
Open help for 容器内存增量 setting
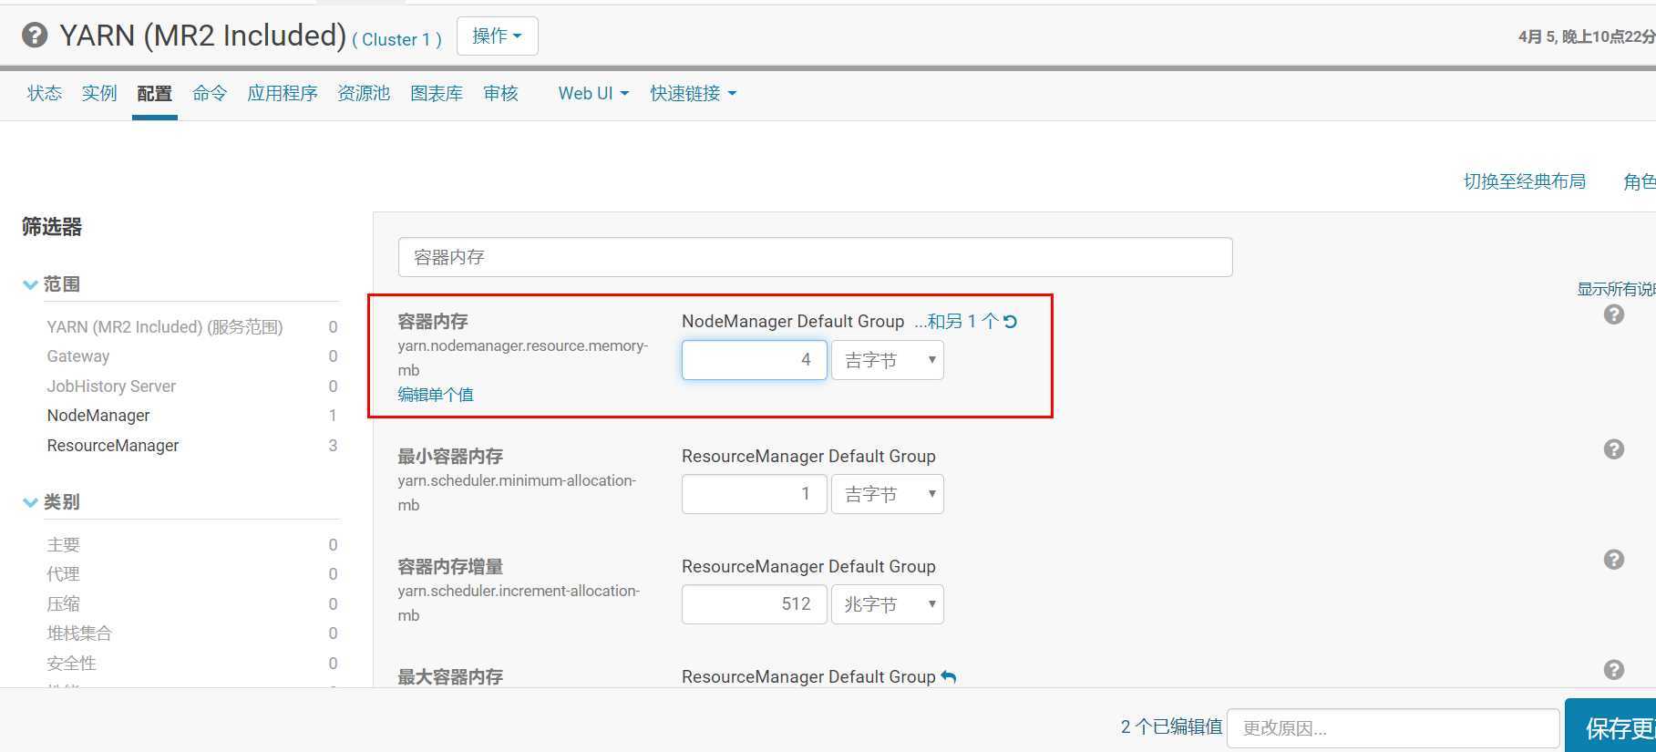1614,560
